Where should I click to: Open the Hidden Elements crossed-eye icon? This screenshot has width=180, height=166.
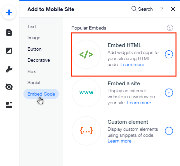click(x=9, y=87)
